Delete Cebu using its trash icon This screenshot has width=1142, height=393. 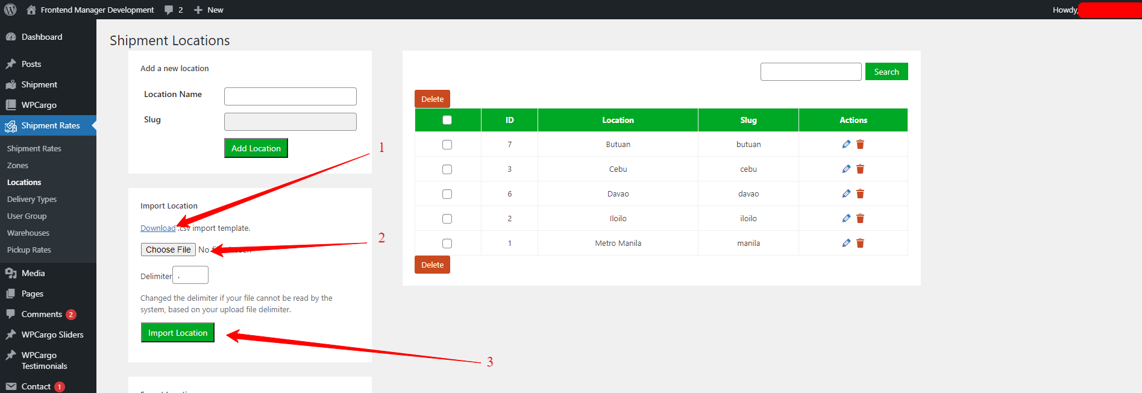click(860, 169)
